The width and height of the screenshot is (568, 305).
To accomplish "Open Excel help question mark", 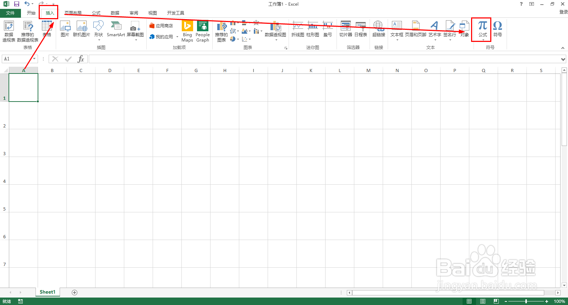I will 521,4.
